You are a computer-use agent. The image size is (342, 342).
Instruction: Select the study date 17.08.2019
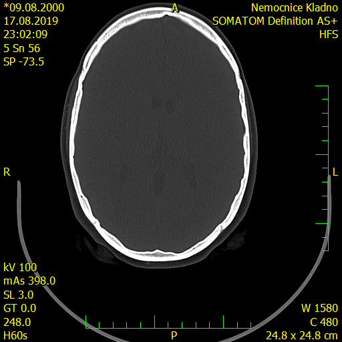(x=31, y=21)
